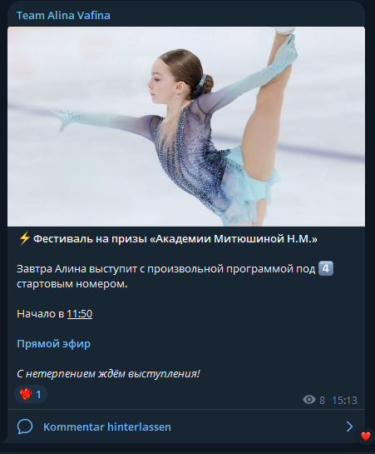The image size is (375, 454).
Task: Click the italic text С нетерпением ждём выступления
Action: pyautogui.click(x=108, y=374)
